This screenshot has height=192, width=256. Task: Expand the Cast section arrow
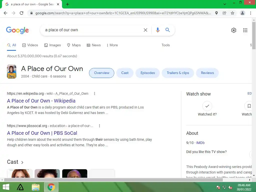pyautogui.click(x=22, y=162)
